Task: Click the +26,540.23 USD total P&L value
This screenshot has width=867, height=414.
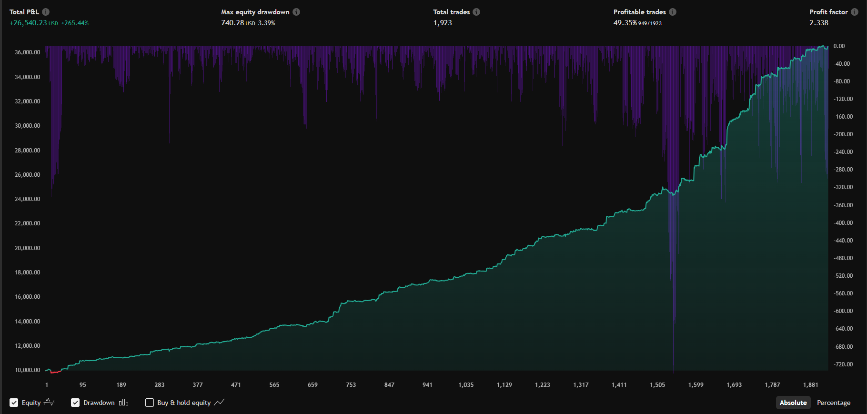Action: (x=34, y=23)
